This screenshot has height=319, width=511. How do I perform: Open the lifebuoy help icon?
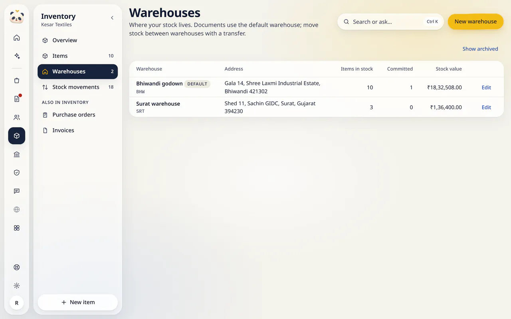pos(17,268)
